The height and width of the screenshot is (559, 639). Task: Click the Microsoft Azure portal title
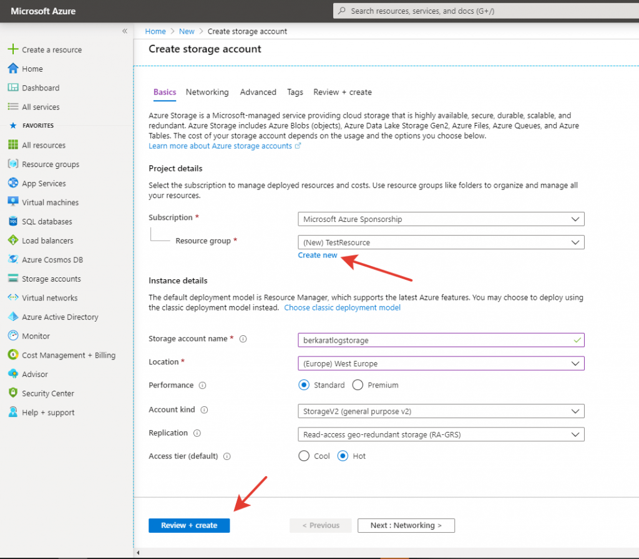pos(43,11)
